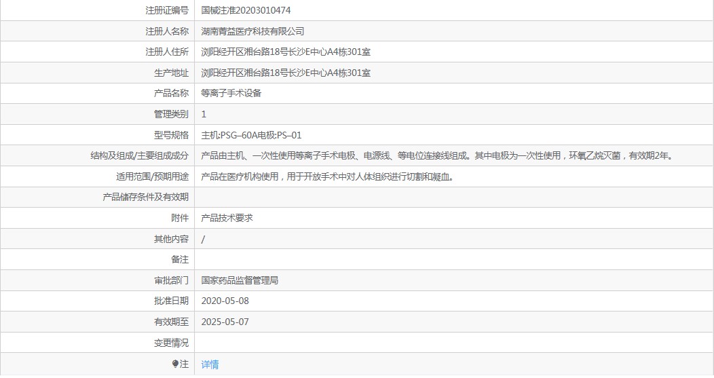Select the 结构及组成/主要组成成分 label
The image size is (714, 378).
139,156
